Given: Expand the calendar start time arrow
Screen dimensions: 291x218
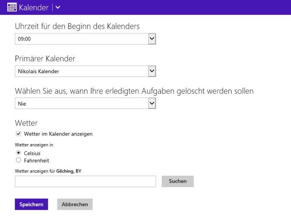Looking at the screenshot, I should coord(152,39).
